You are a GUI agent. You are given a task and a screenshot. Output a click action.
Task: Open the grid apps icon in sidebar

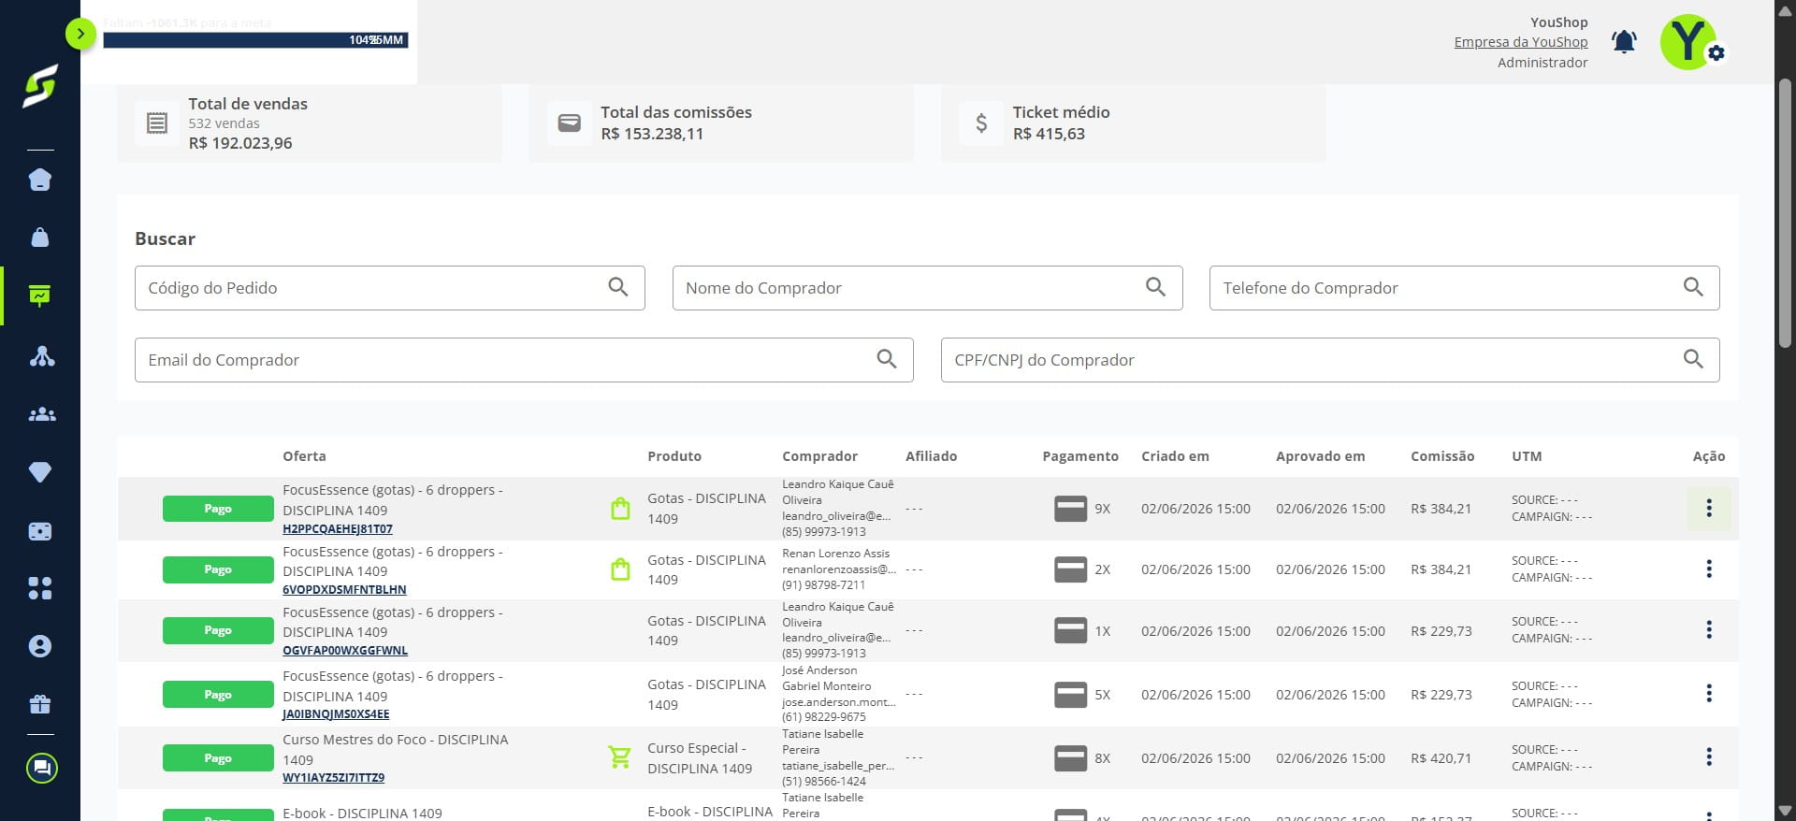[x=40, y=588]
